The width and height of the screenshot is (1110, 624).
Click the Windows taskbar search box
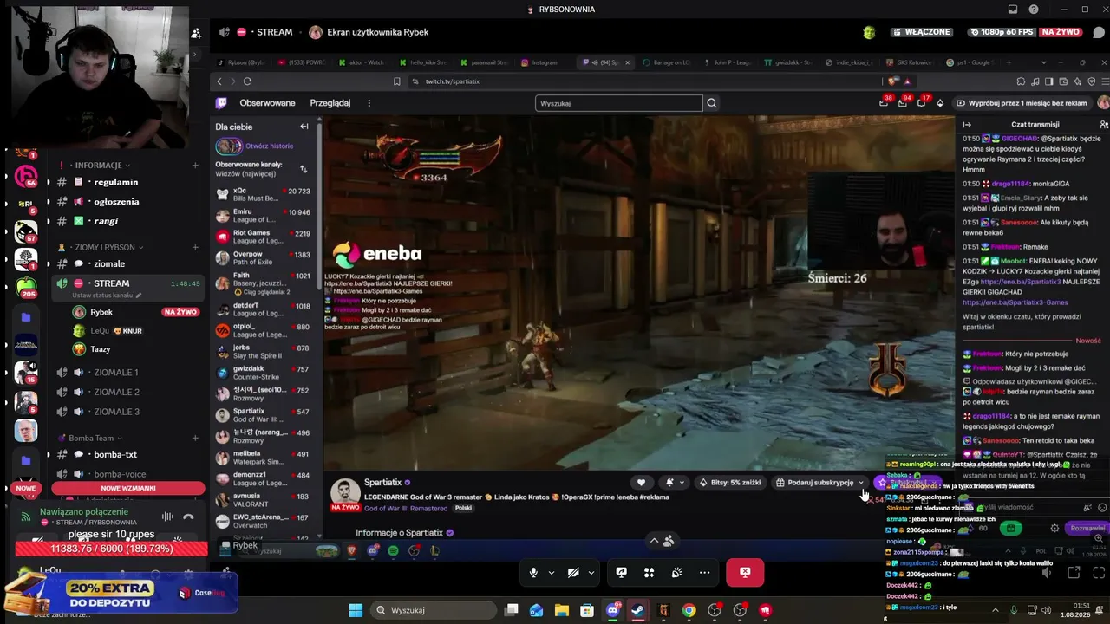click(433, 610)
